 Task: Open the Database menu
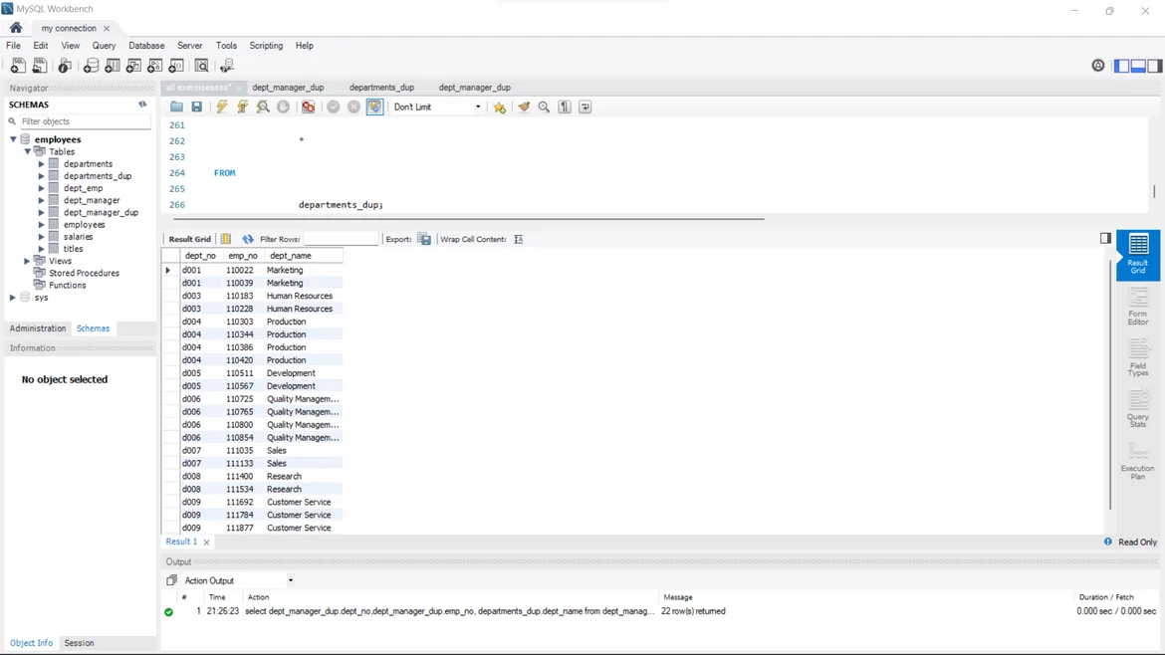tap(146, 46)
